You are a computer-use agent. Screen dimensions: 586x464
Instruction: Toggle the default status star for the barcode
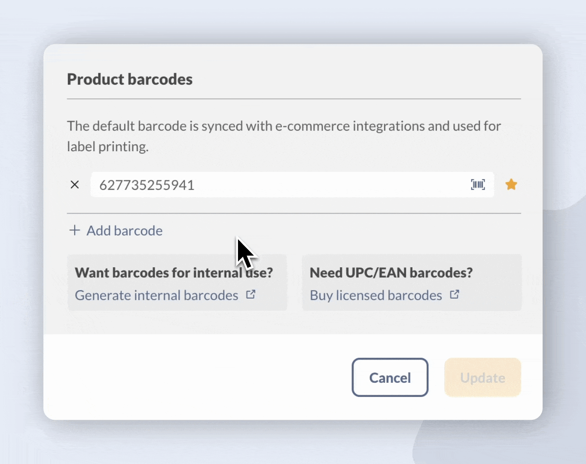[x=511, y=184]
